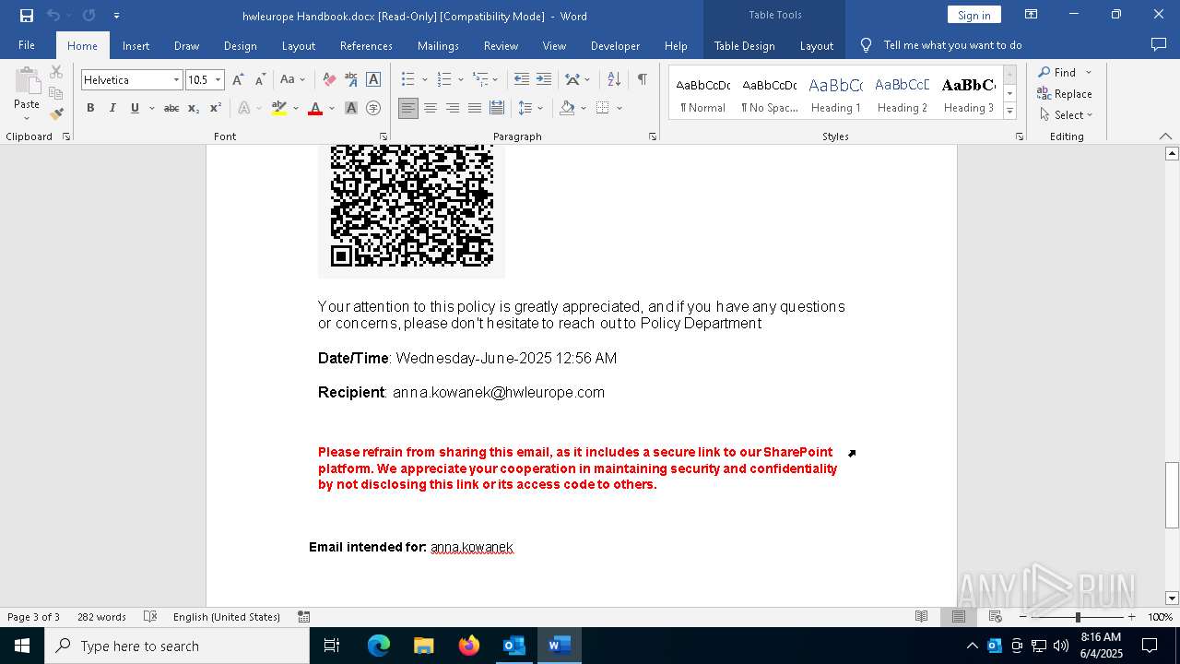1180x664 pixels.
Task: Open Outlook from the taskbar
Action: point(514,646)
